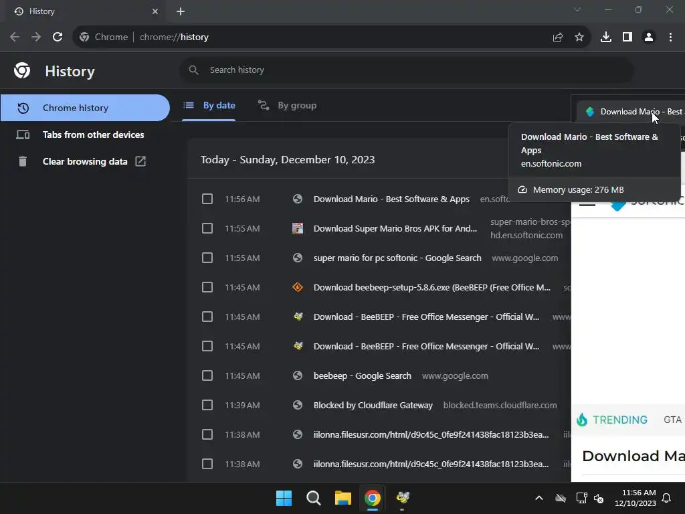Click the address bar URL chrome://history
The image size is (685, 514).
click(x=174, y=37)
